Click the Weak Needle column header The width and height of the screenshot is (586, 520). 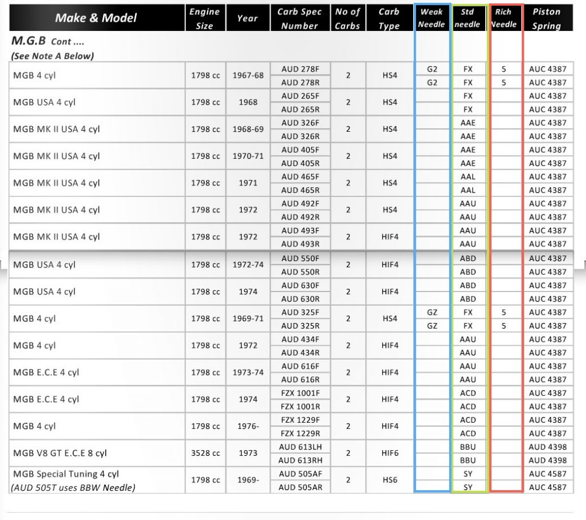432,18
